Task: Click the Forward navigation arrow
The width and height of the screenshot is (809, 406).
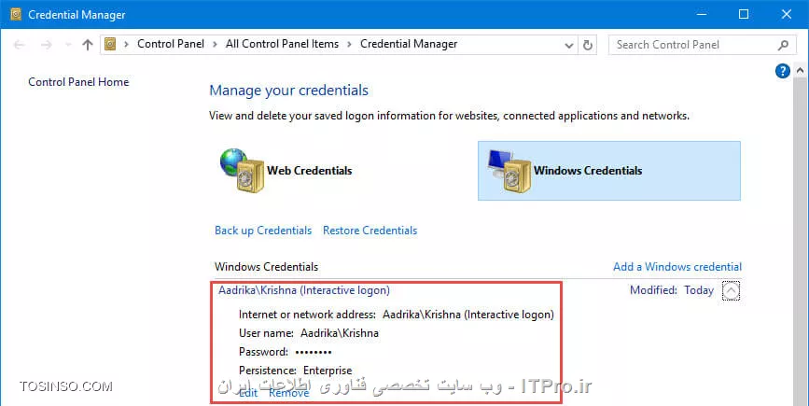Action: (47, 45)
